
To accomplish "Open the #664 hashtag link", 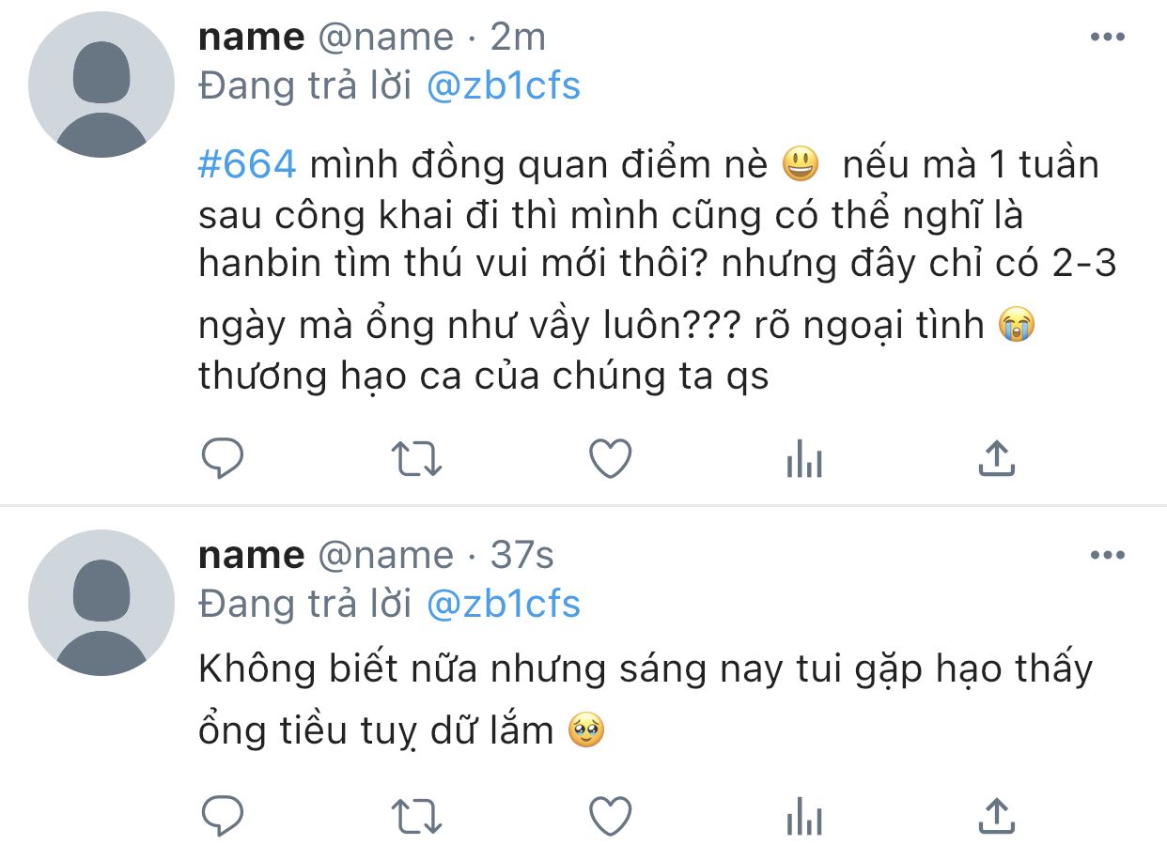I will click(248, 165).
